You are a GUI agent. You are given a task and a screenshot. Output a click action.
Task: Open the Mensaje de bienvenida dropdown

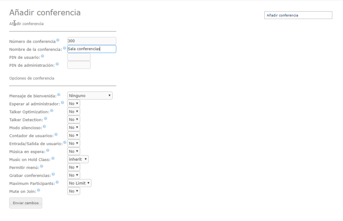click(x=90, y=96)
